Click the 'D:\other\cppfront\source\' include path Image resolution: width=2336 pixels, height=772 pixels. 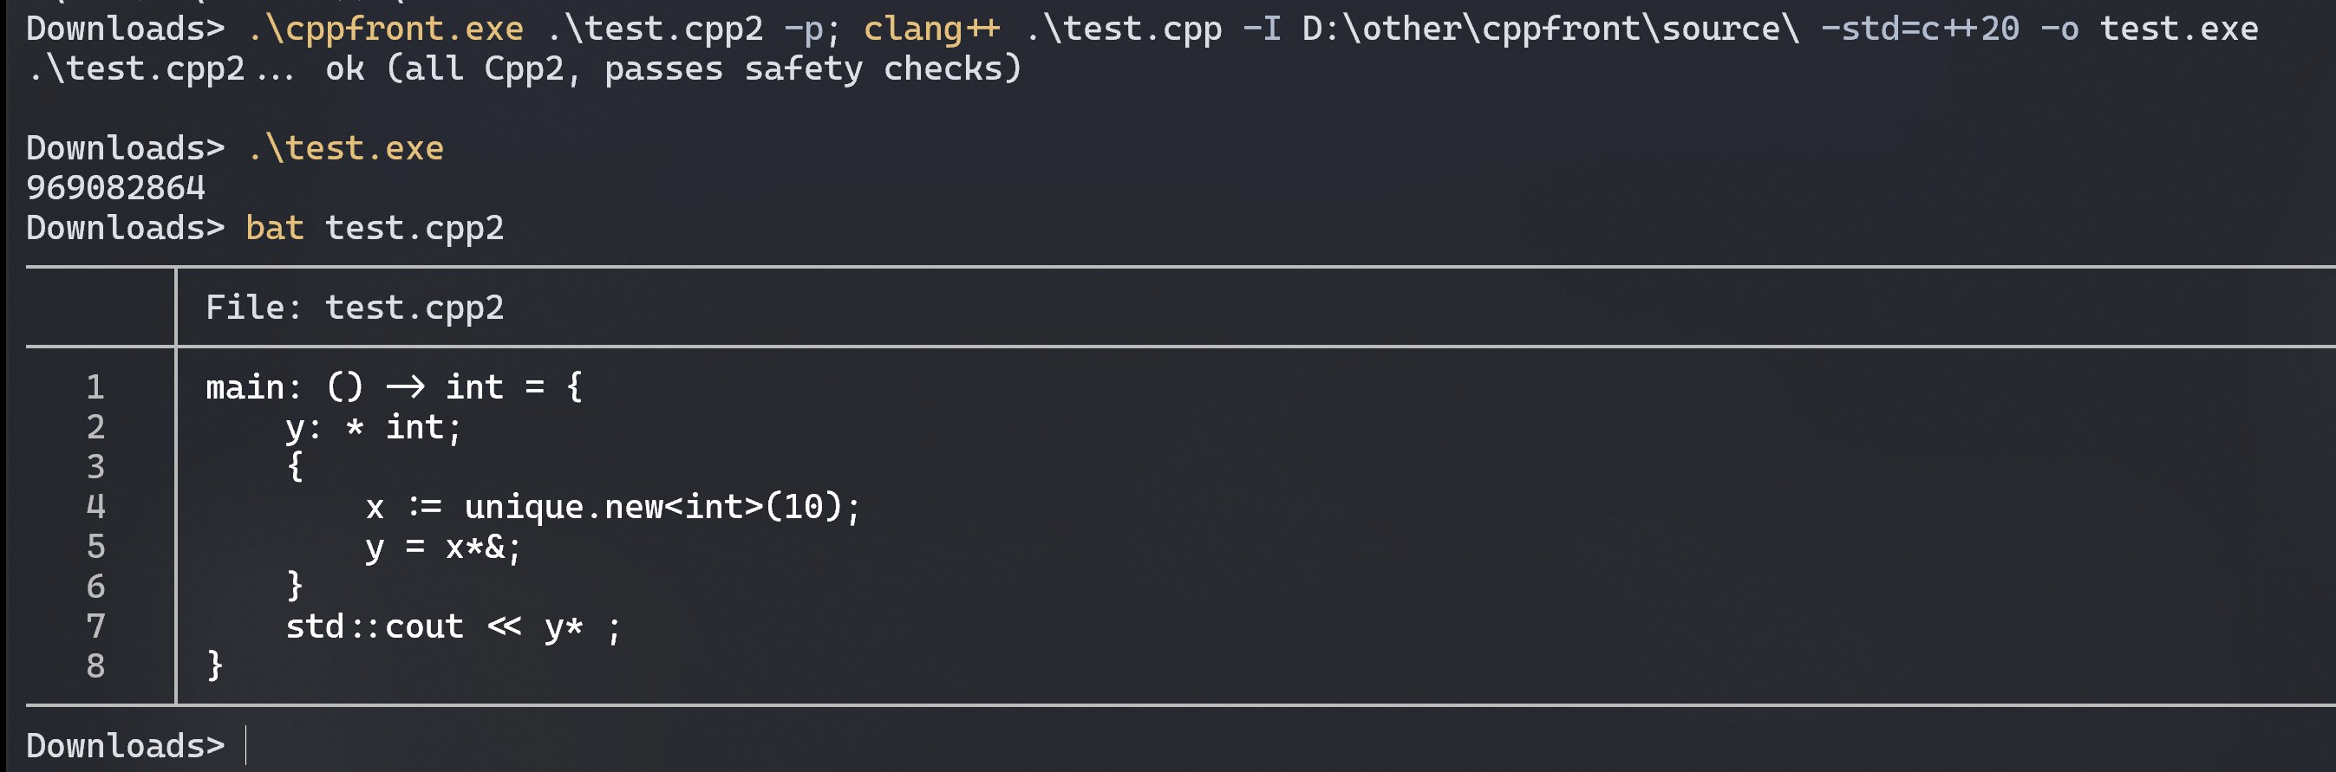coord(1550,29)
